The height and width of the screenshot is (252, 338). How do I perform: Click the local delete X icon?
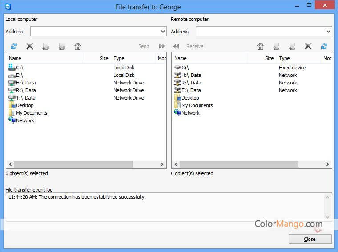point(30,46)
